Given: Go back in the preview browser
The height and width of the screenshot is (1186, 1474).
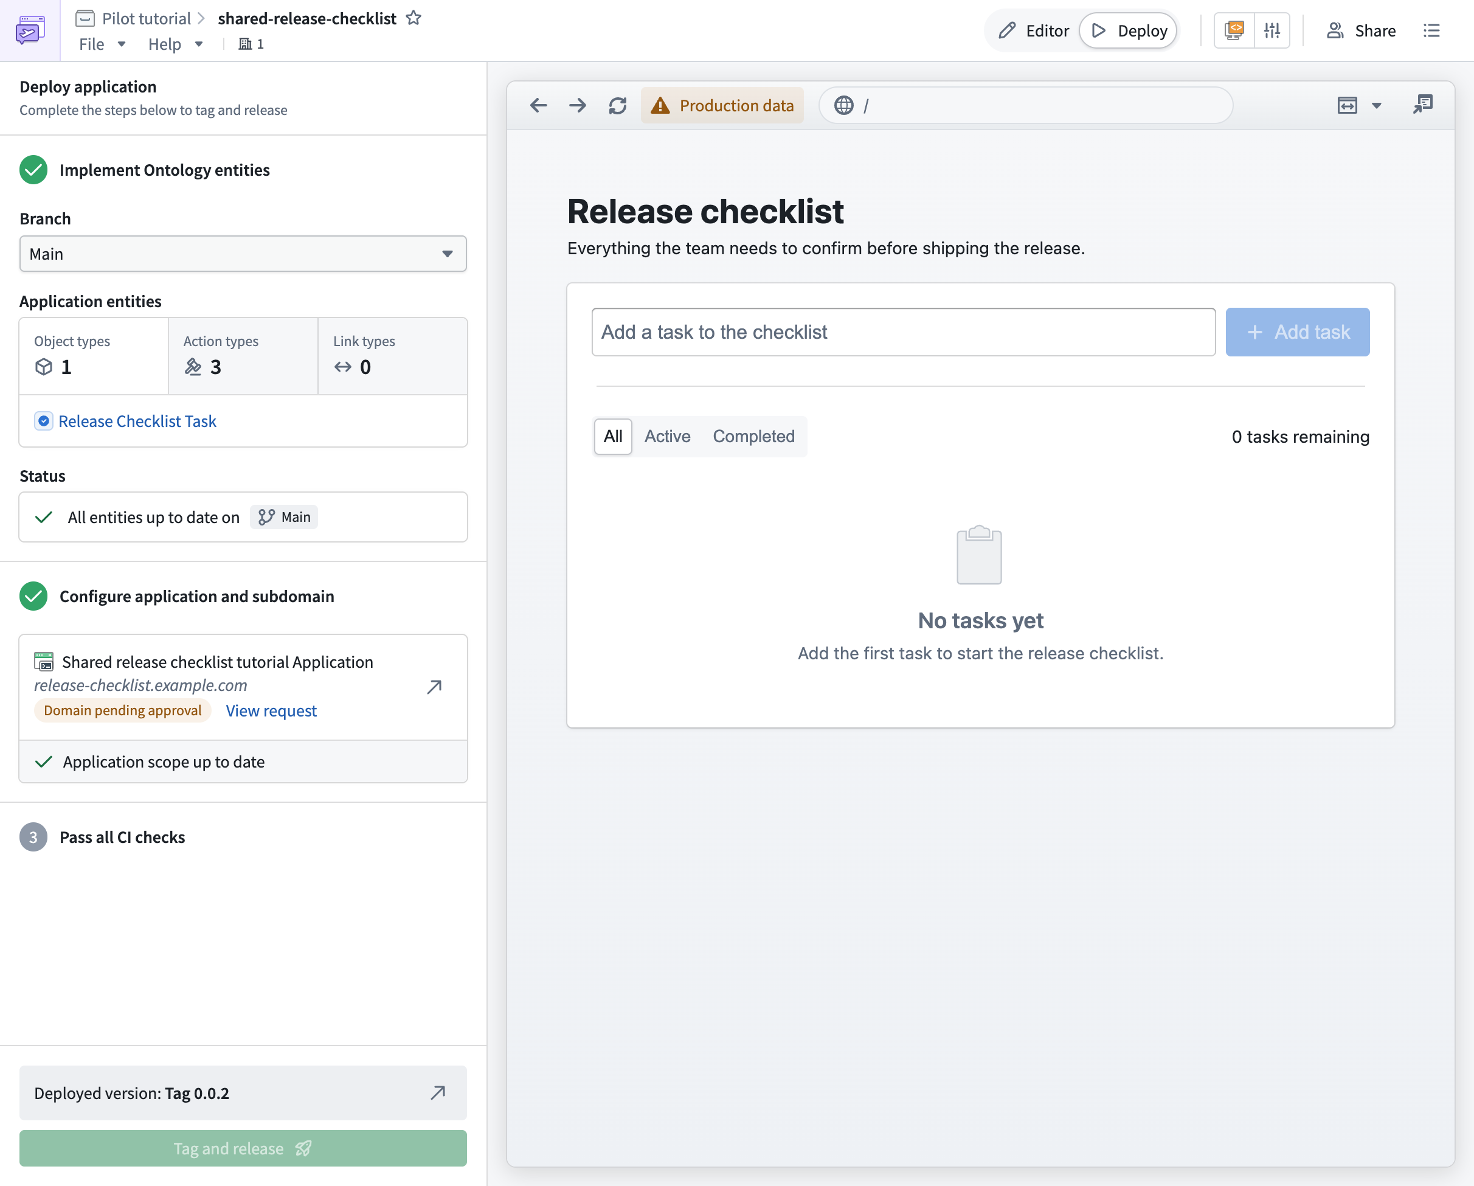Looking at the screenshot, I should (539, 105).
